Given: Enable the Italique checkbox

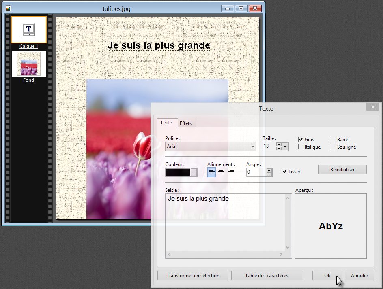Looking at the screenshot, I should [x=301, y=147].
